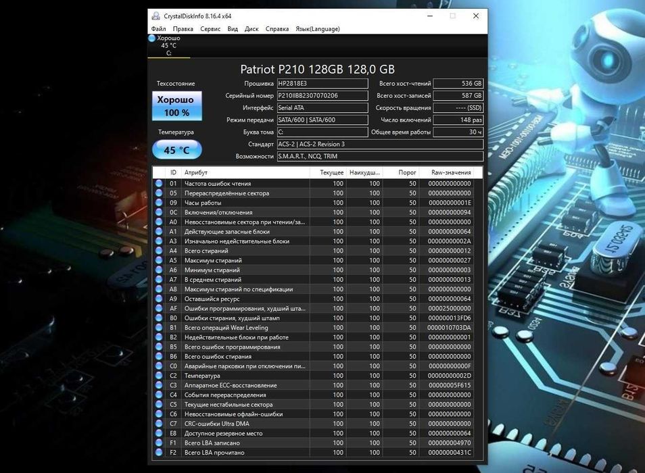This screenshot has height=473, width=645.
Task: Click status circle of attribute A4 Всего стираний
Action: (x=159, y=251)
